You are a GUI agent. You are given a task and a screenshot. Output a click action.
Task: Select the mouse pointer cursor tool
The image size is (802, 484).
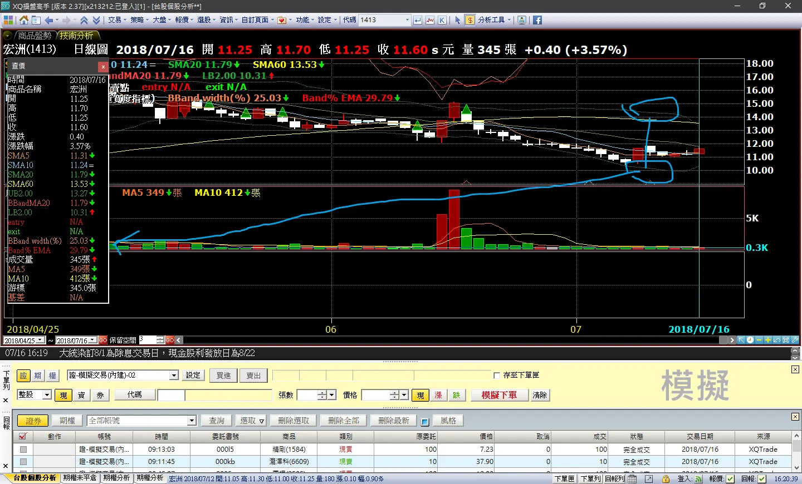click(x=458, y=20)
